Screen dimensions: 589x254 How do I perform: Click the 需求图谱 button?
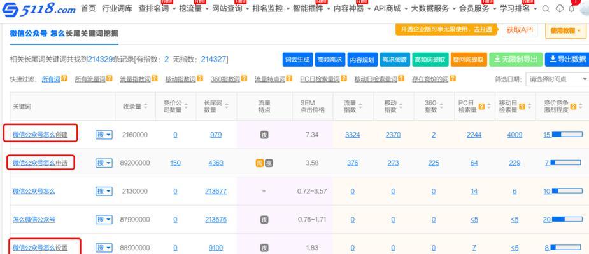click(x=395, y=60)
